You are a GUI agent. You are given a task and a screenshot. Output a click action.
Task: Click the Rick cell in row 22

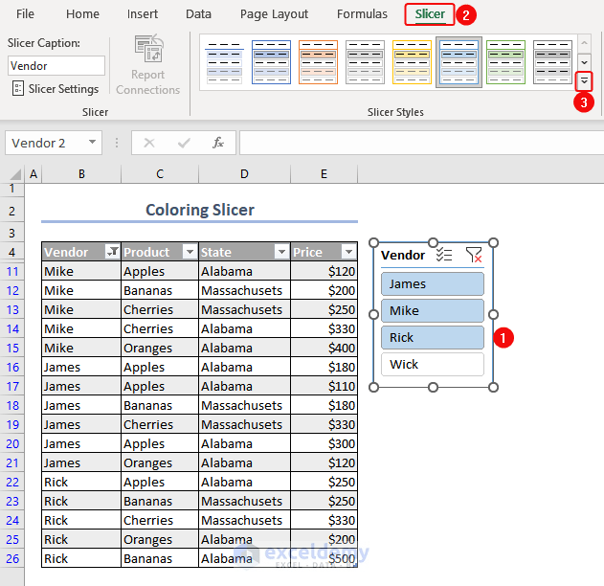81,482
